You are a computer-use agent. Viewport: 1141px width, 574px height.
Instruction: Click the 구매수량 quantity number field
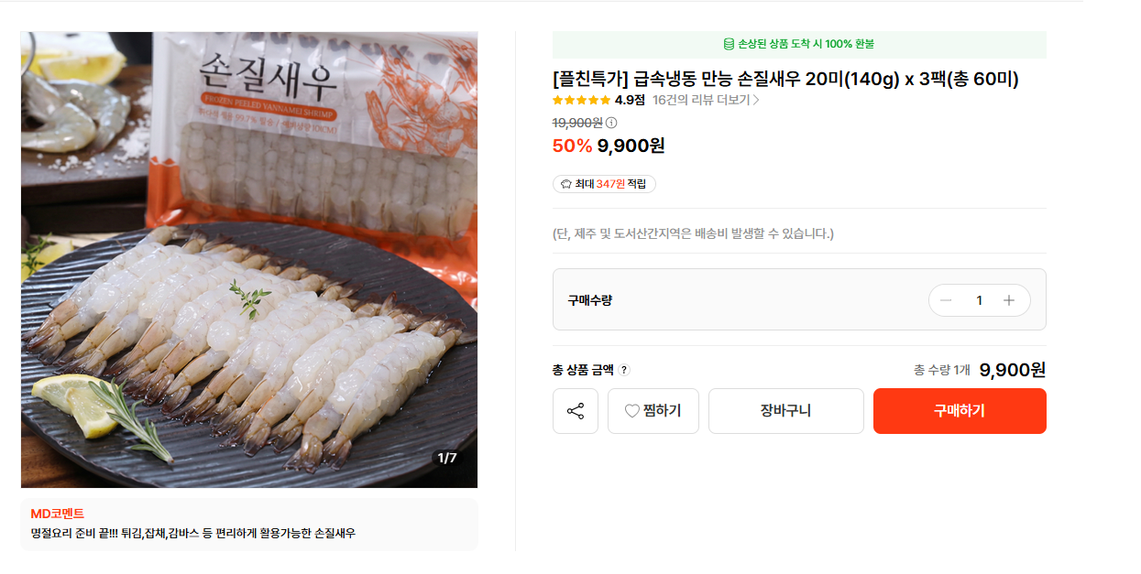coord(979,300)
